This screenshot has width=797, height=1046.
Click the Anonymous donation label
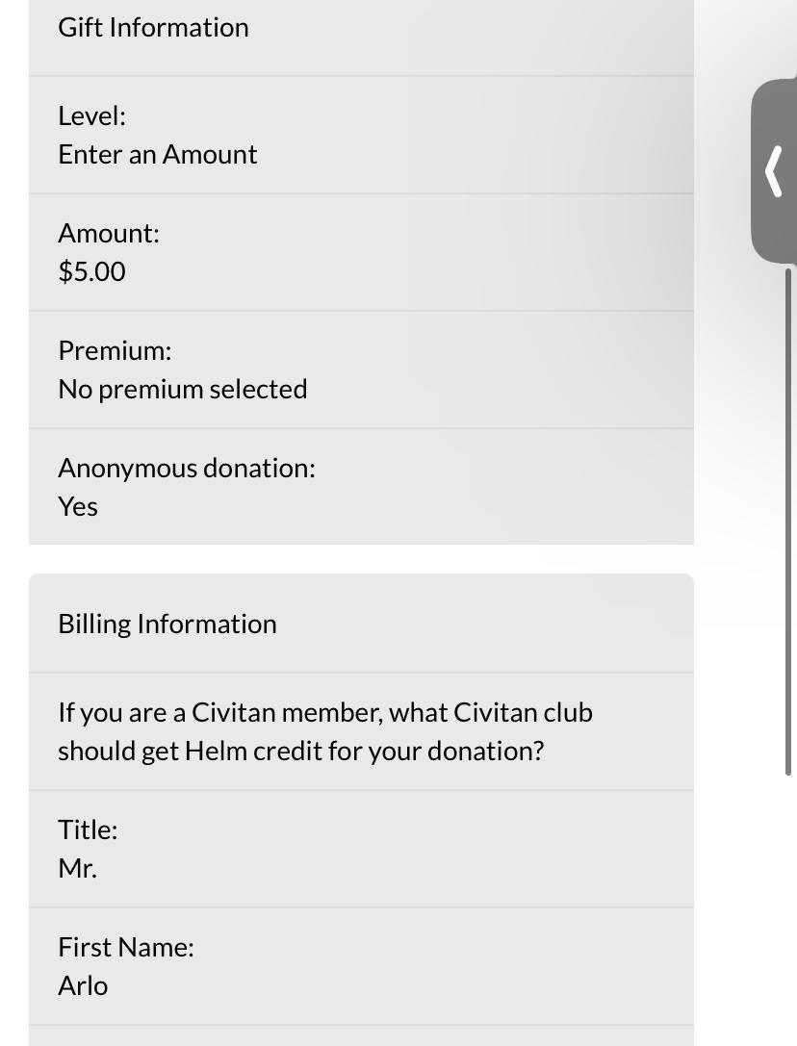186,468
